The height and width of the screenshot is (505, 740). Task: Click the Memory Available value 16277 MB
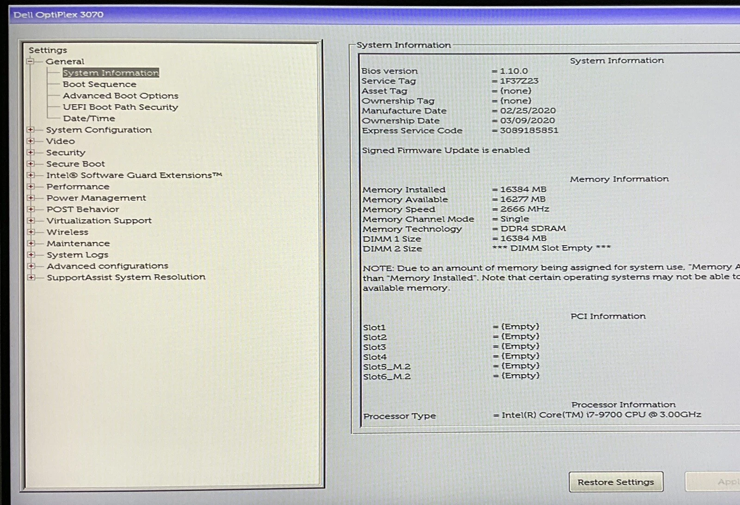point(523,199)
